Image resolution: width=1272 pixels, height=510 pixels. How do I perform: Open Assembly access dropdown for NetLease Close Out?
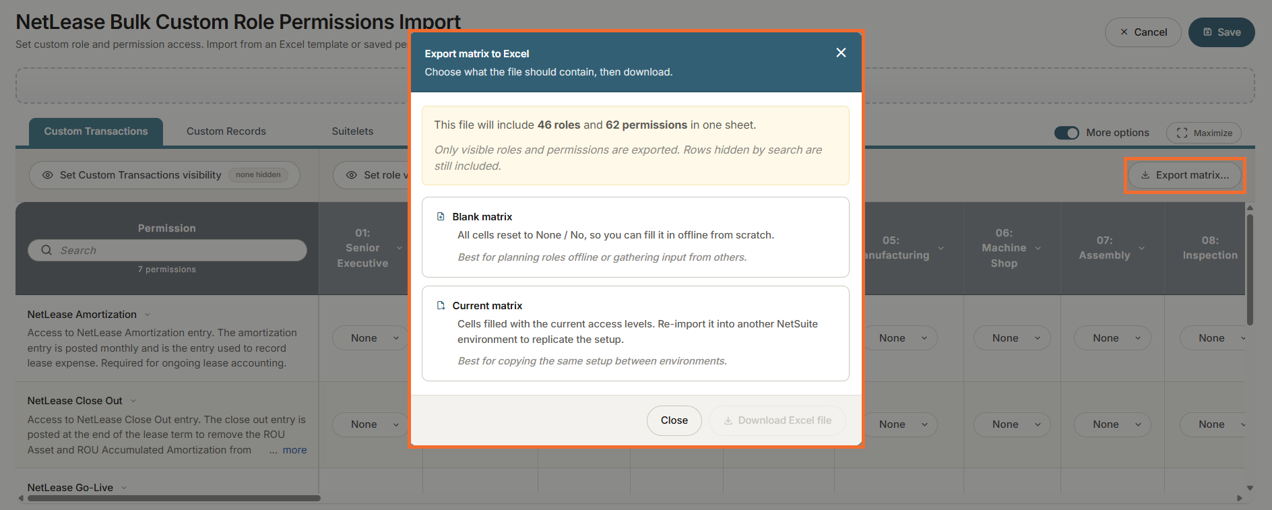coord(1112,424)
